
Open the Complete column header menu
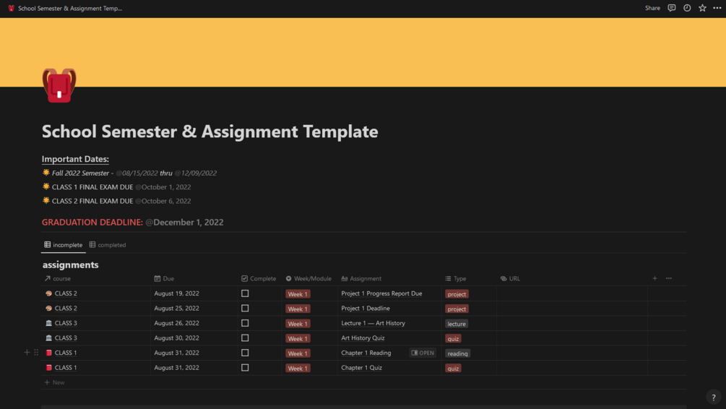click(x=259, y=278)
